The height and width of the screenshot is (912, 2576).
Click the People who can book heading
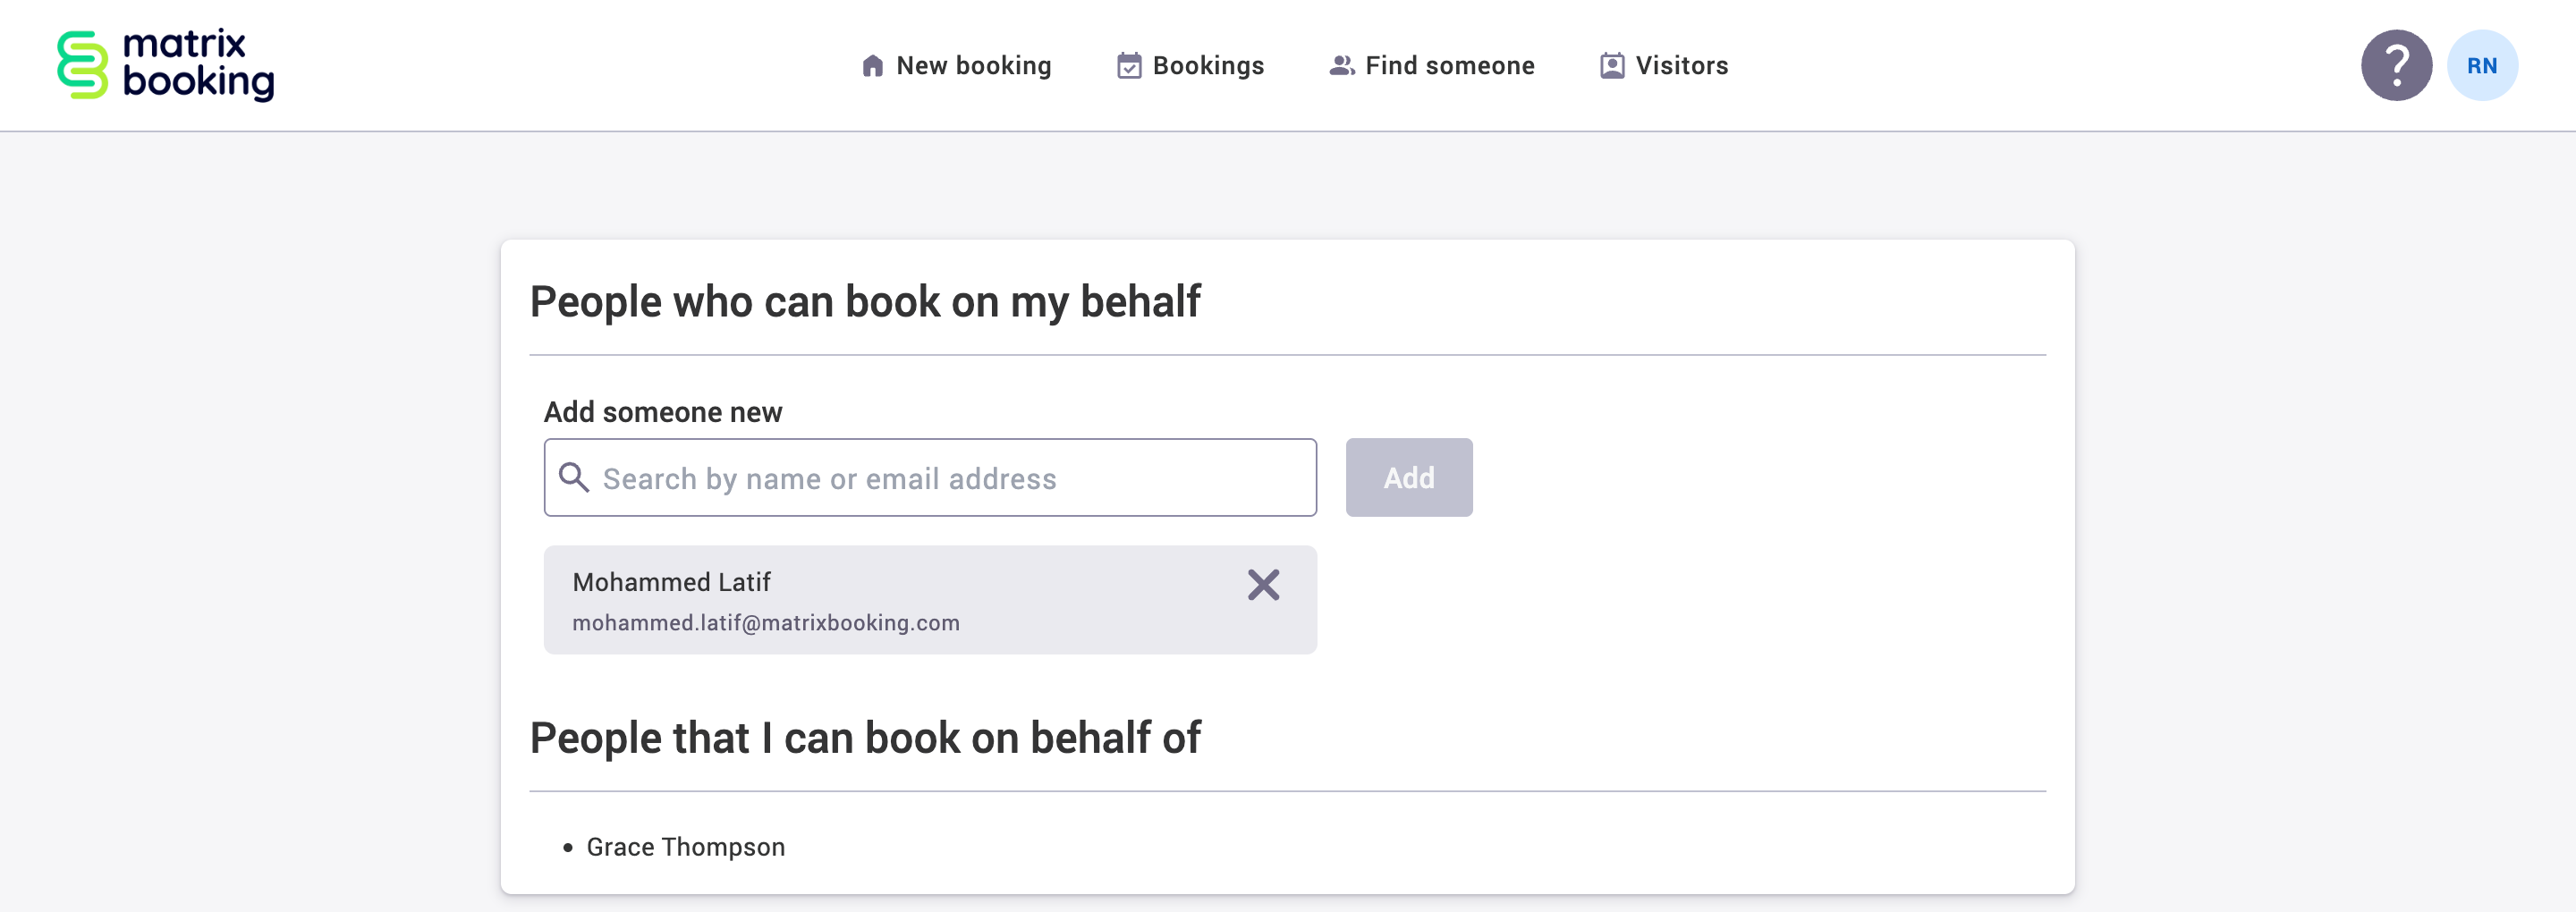coord(866,300)
